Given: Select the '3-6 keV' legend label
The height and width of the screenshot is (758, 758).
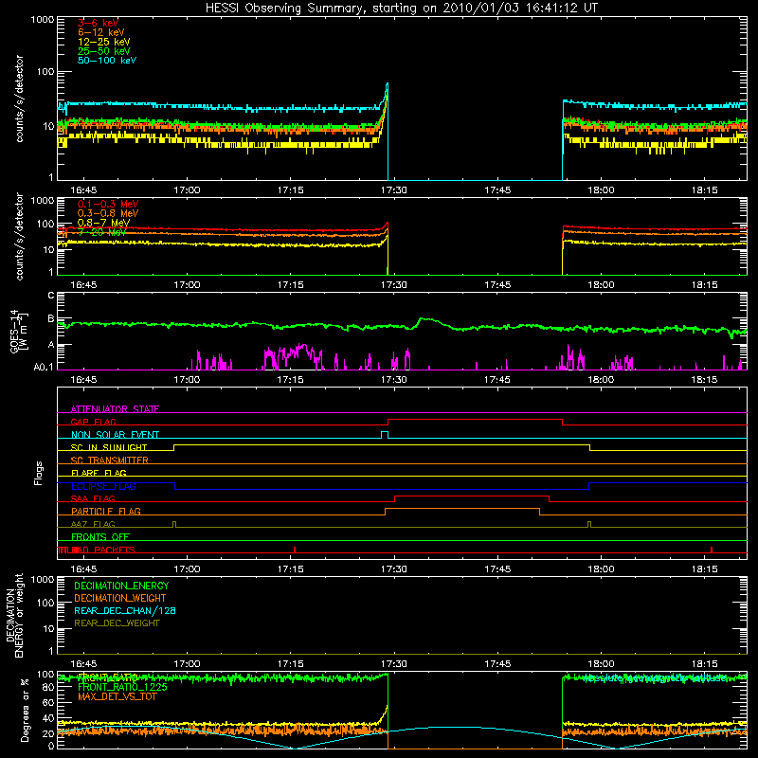Looking at the screenshot, I should pyautogui.click(x=98, y=23).
